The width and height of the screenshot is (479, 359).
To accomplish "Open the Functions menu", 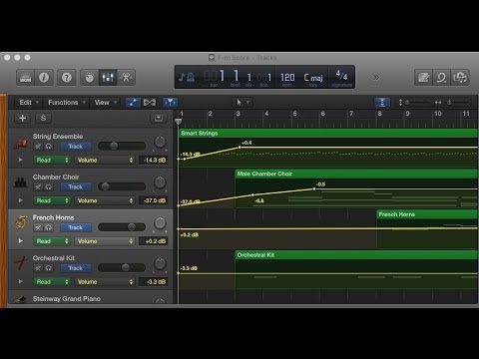I will click(67, 103).
